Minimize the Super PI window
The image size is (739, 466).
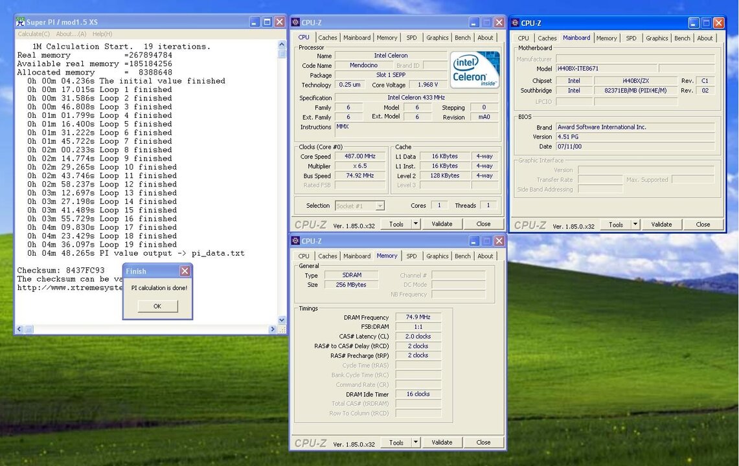tap(255, 21)
